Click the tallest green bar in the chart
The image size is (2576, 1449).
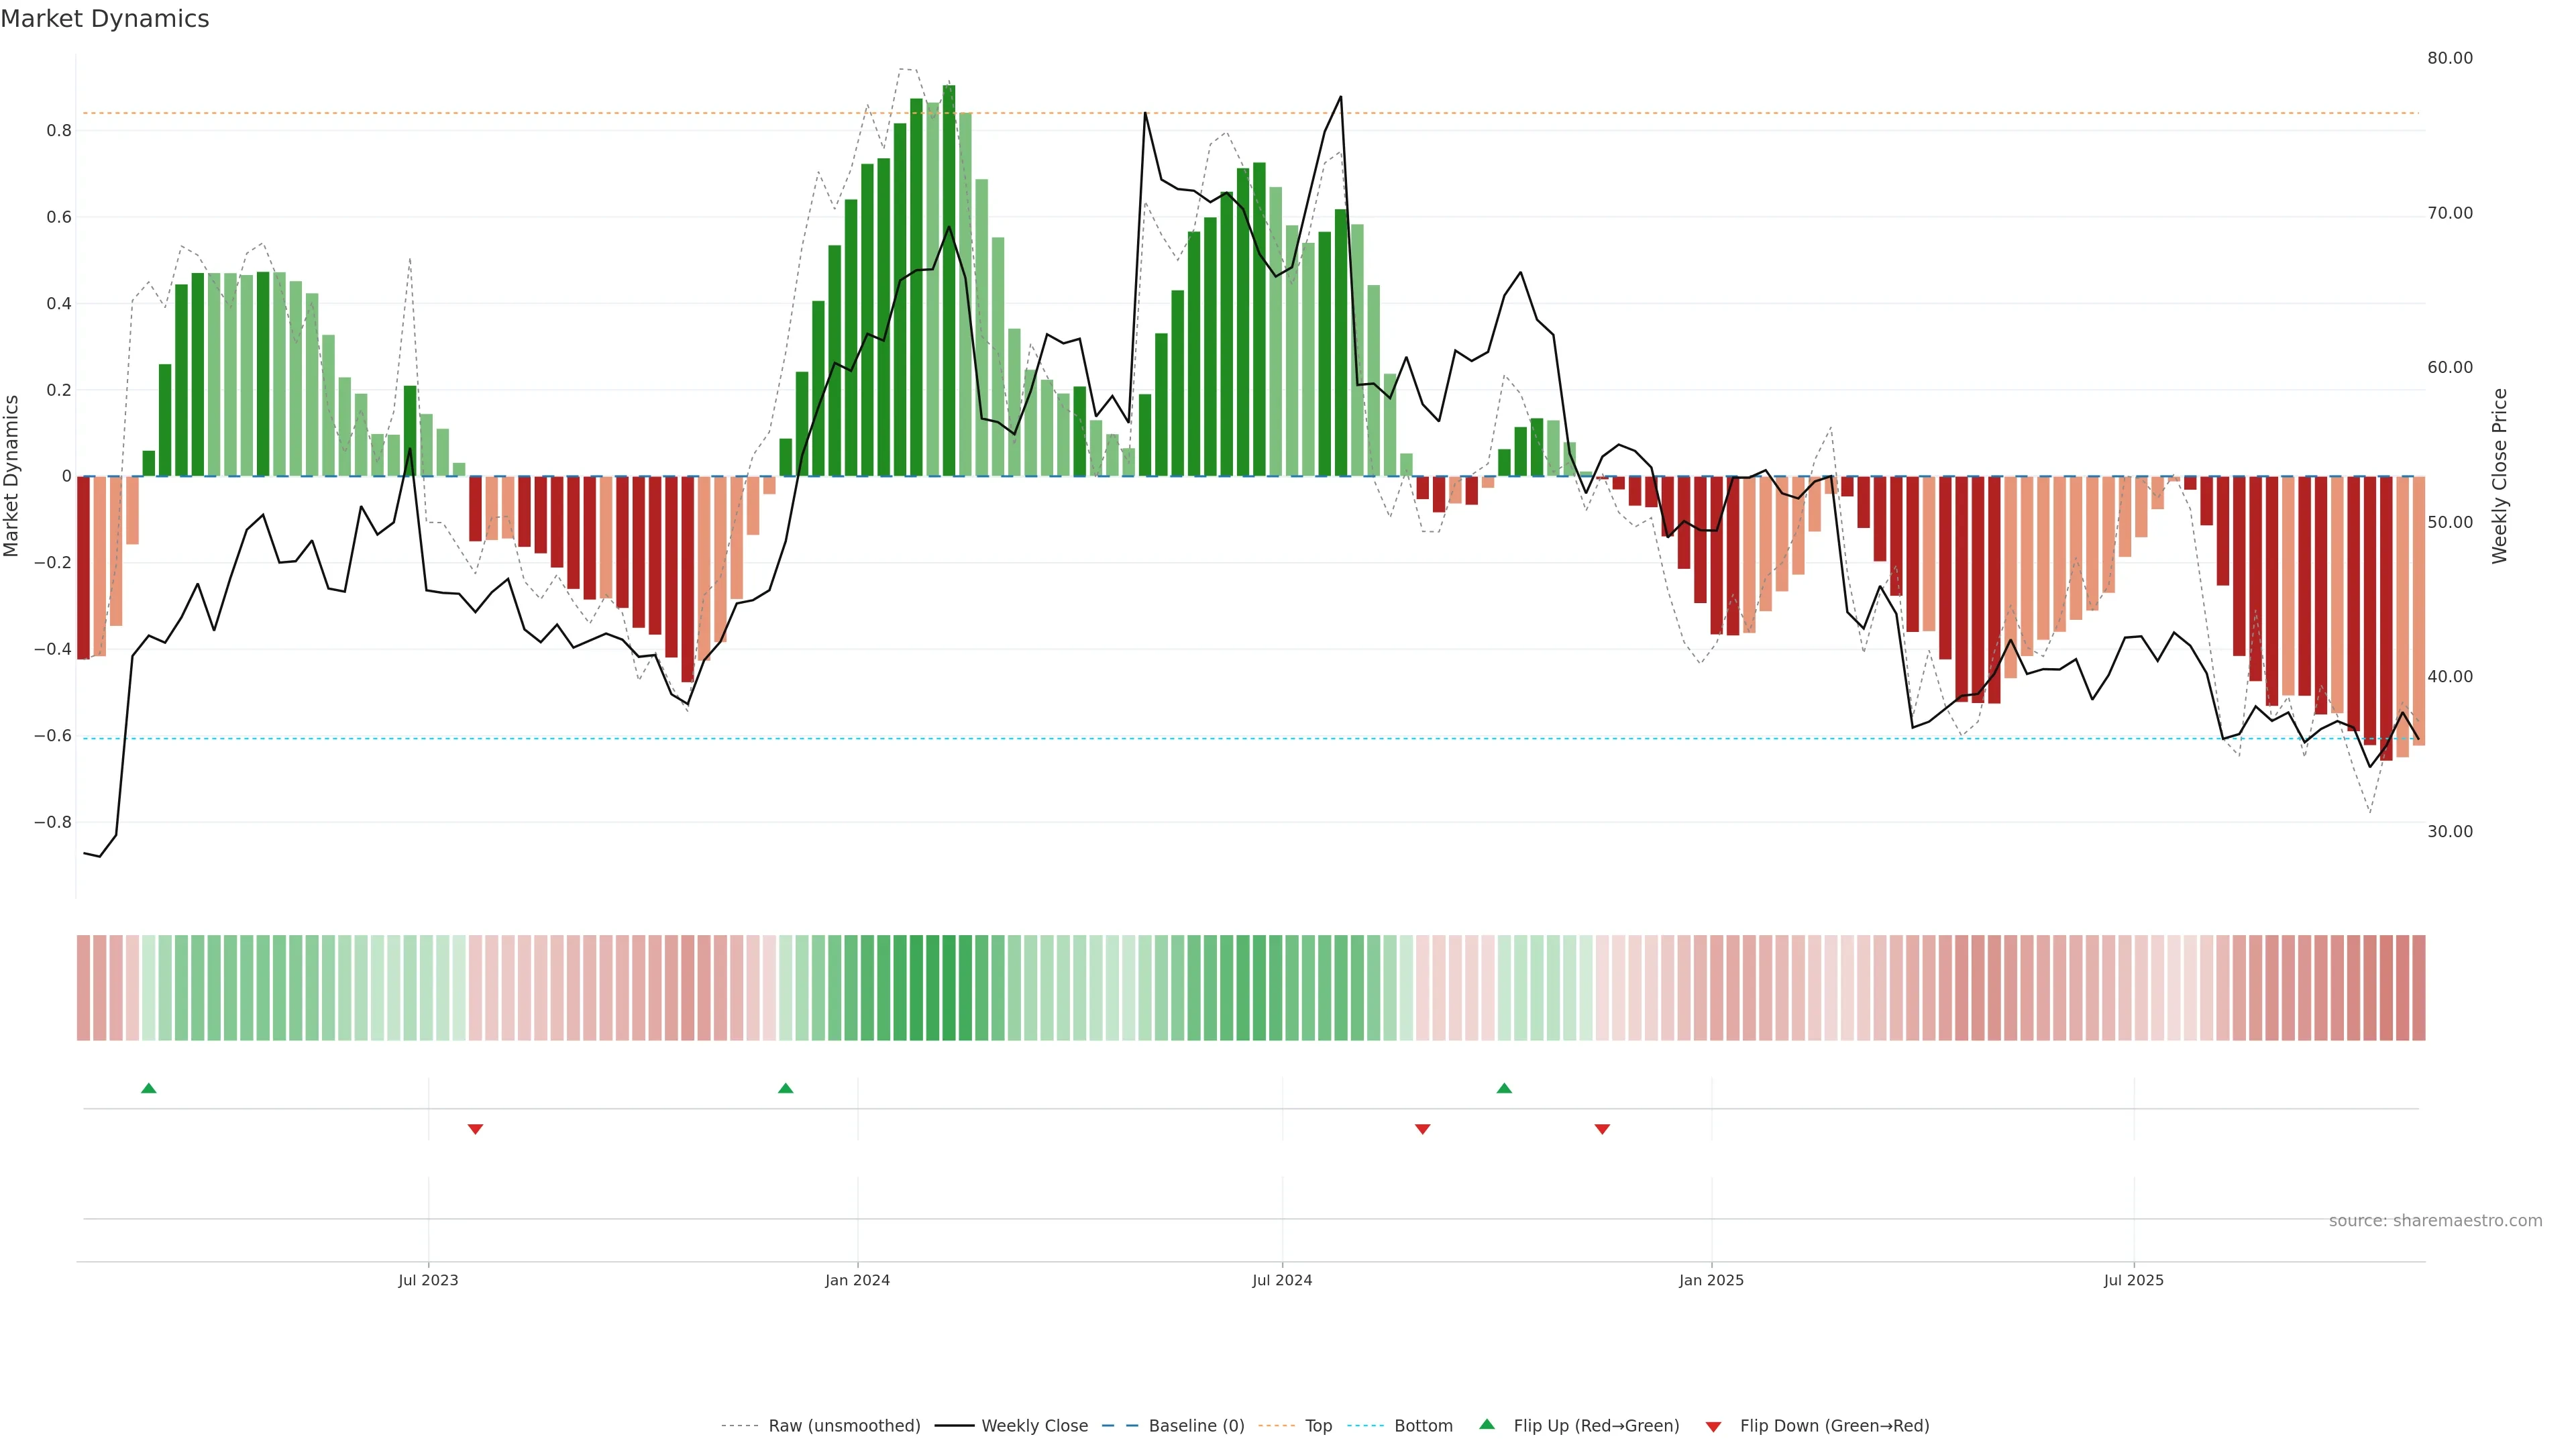click(949, 280)
